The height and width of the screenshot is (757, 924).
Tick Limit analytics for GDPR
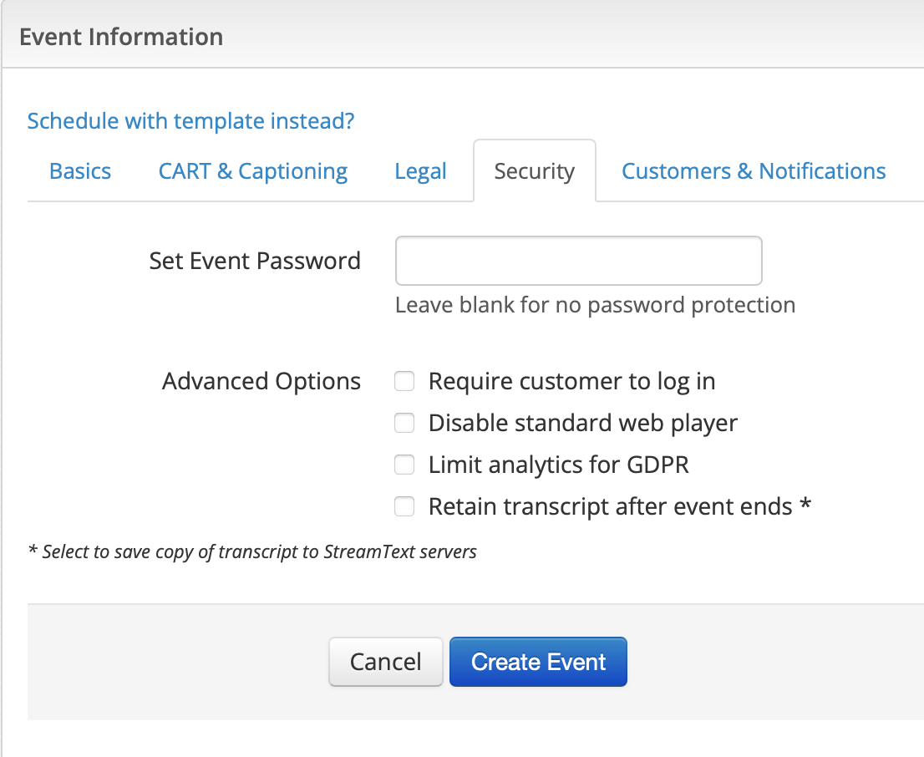click(404, 465)
